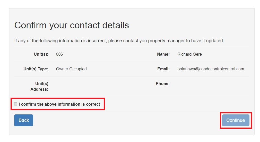Image resolution: width=260 pixels, height=142 pixels.
Task: Tick the confirm information is correct checkbox
Action: coord(16,104)
